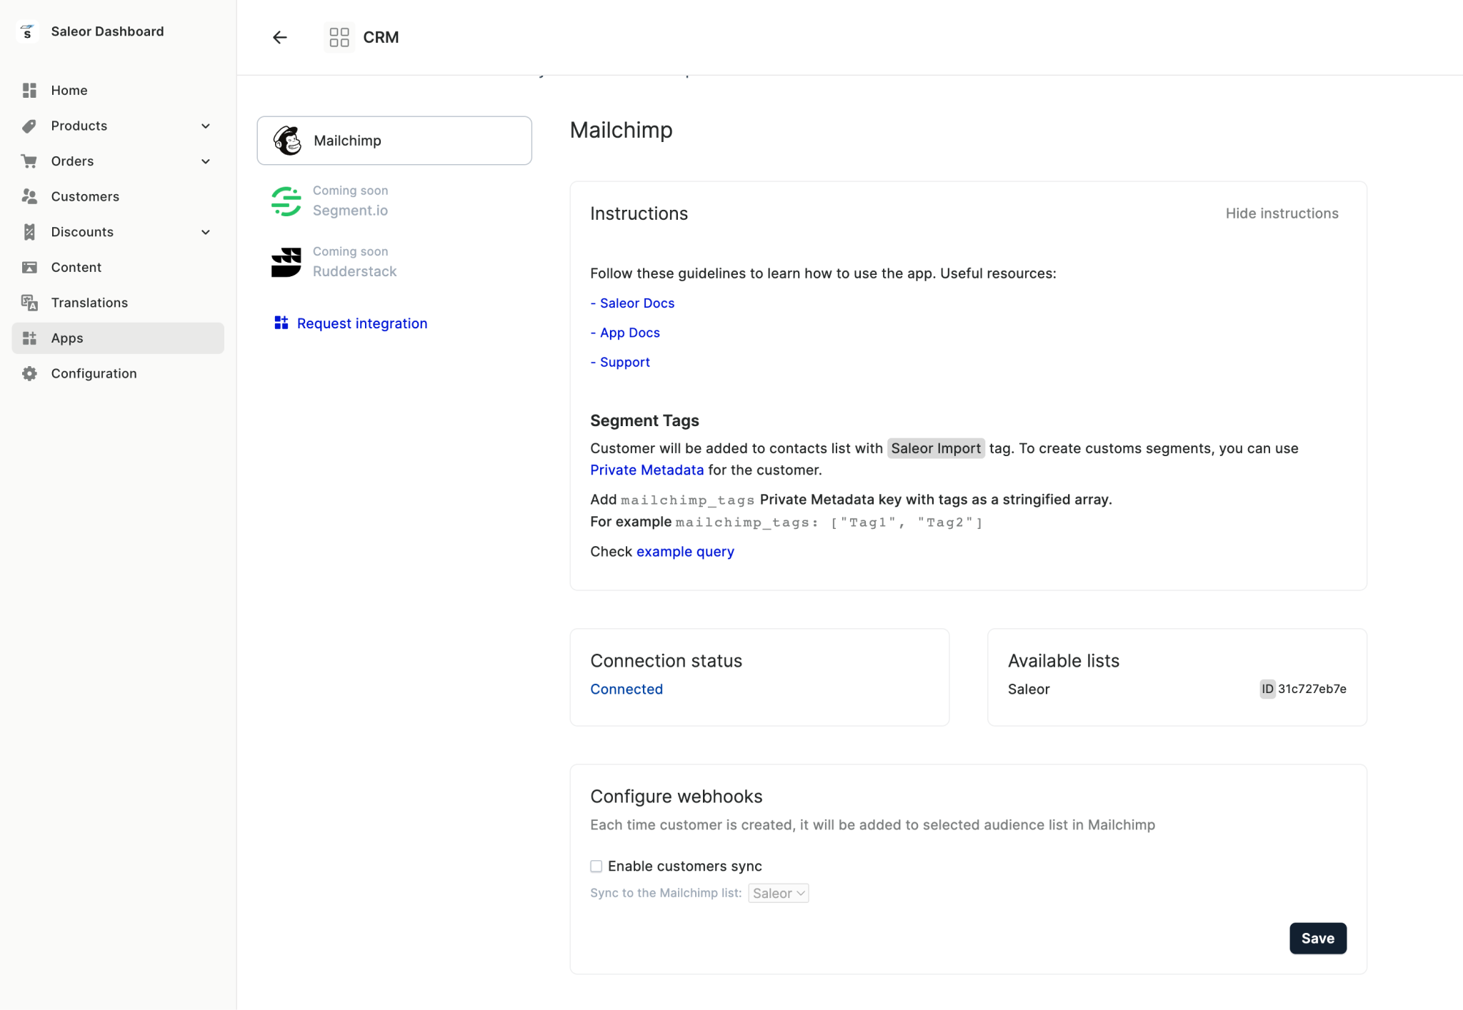Click Hide instructions to collapse the panel

tap(1281, 213)
